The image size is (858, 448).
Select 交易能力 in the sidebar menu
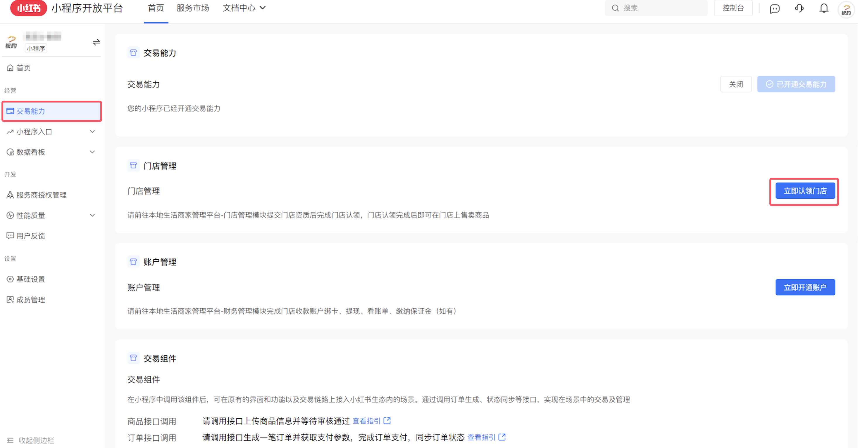click(31, 111)
